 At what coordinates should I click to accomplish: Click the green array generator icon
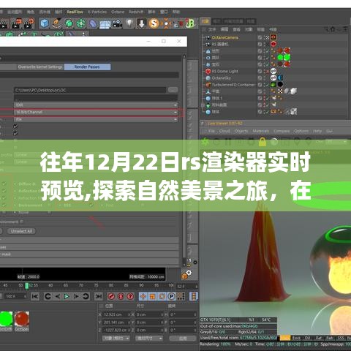point(81,23)
